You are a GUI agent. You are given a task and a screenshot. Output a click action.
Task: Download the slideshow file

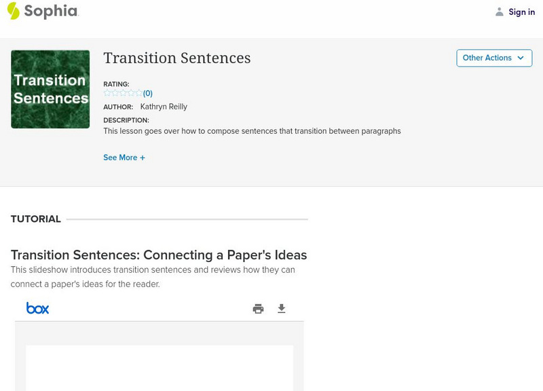pos(282,309)
